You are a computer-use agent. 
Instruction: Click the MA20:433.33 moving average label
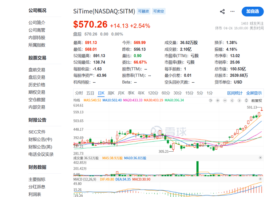133,100
